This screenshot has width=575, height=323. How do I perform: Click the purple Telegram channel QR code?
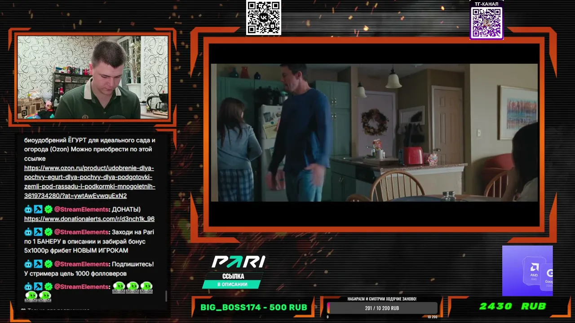pyautogui.click(x=487, y=23)
